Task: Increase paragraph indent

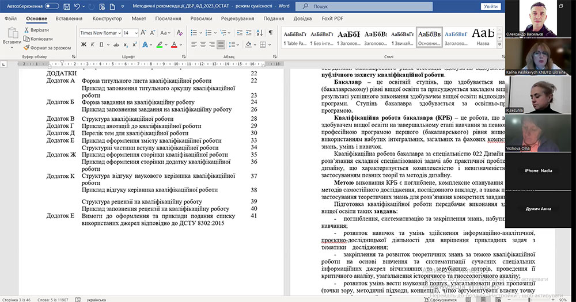Action: (249, 33)
